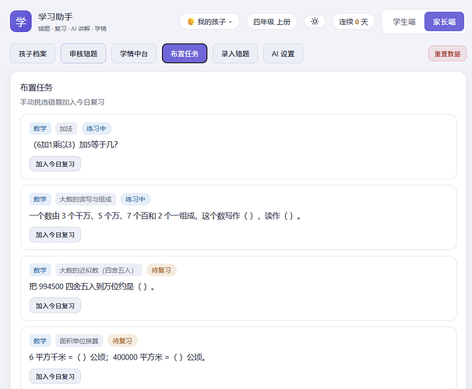472x389 pixels.
Task: Click the 学习助手 app title
Action: [55, 16]
